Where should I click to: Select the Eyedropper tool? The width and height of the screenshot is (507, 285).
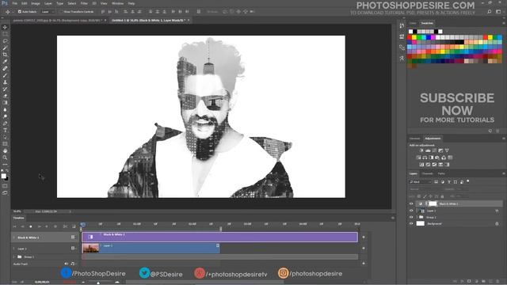(5, 62)
